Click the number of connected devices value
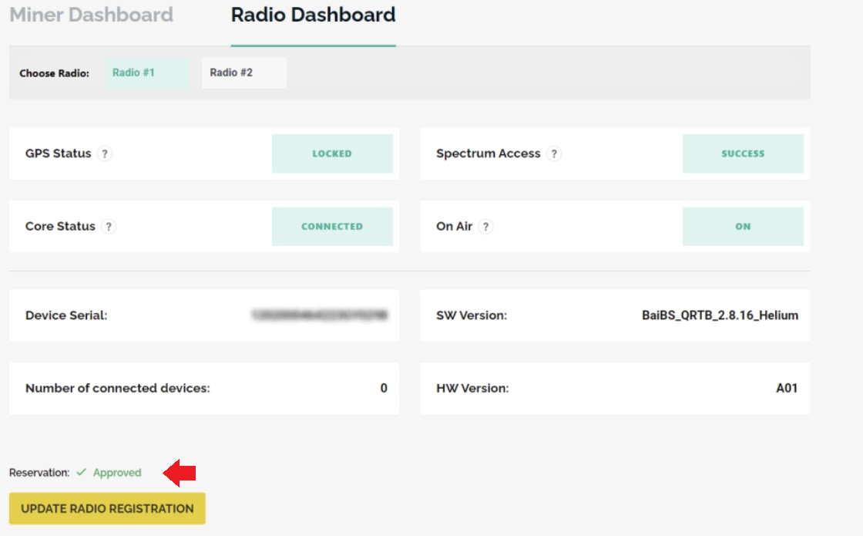 (384, 389)
